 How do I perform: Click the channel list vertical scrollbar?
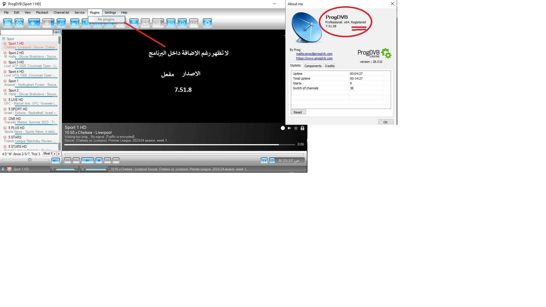(59, 93)
